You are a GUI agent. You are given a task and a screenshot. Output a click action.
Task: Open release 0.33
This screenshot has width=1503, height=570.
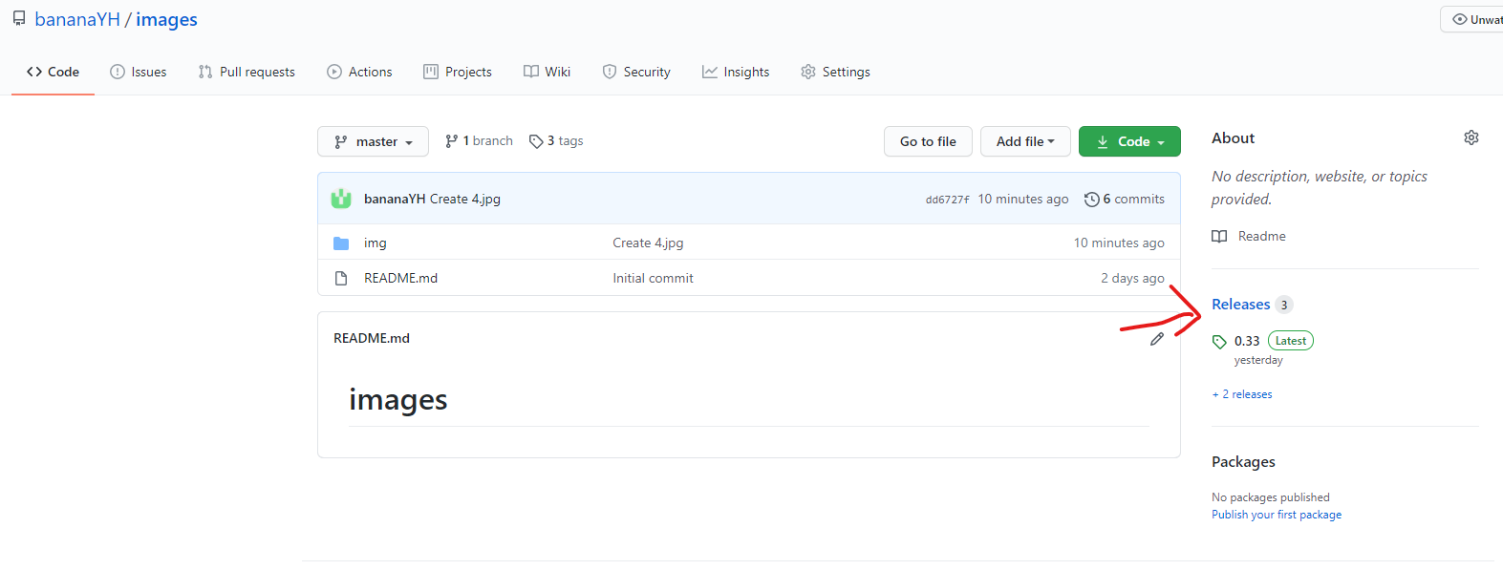point(1247,341)
